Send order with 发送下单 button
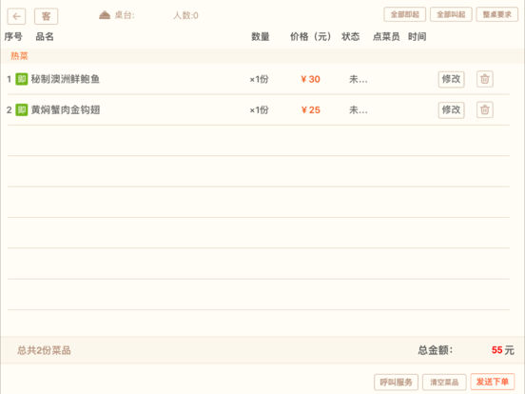525x394 pixels. pos(493,382)
